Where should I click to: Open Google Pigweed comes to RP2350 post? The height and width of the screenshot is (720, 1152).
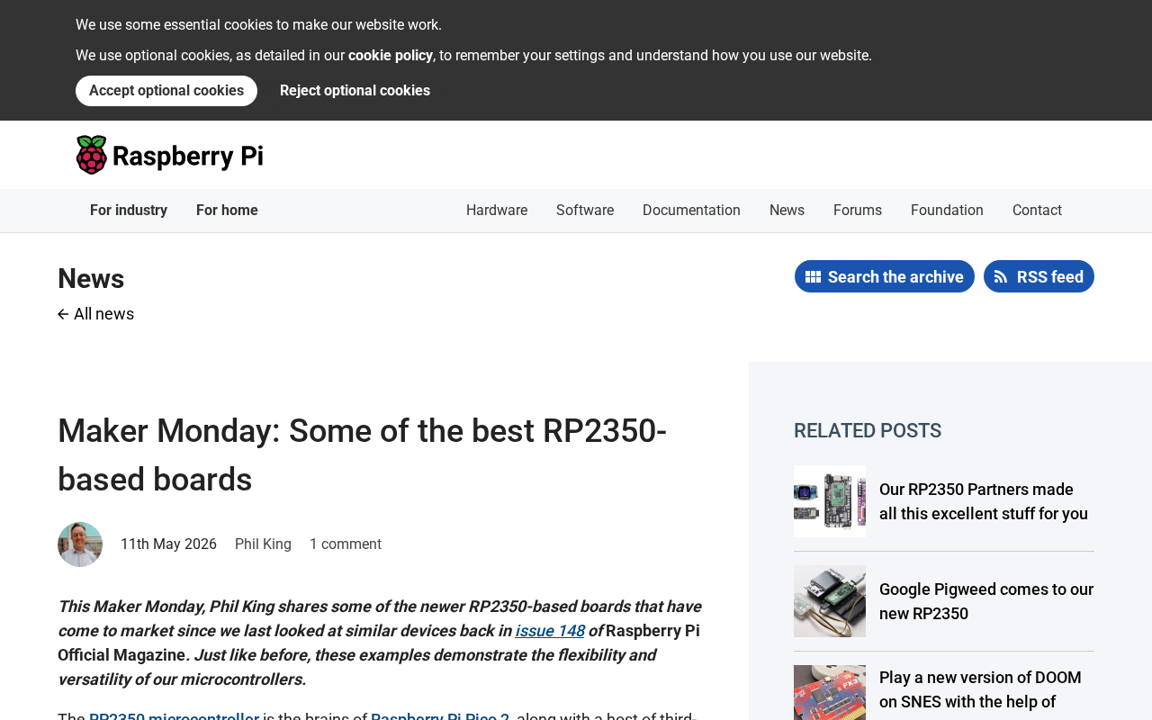point(986,601)
